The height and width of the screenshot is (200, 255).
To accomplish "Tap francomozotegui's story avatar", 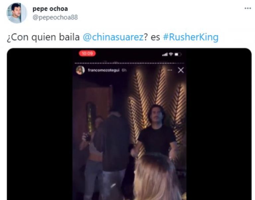I will [80, 70].
